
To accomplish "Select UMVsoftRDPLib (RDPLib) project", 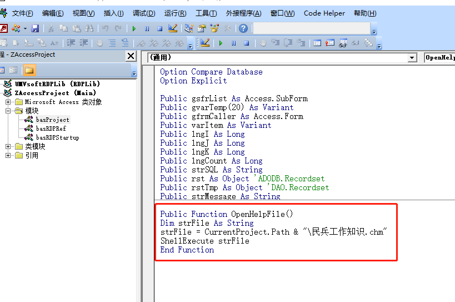I will pyautogui.click(x=57, y=84).
